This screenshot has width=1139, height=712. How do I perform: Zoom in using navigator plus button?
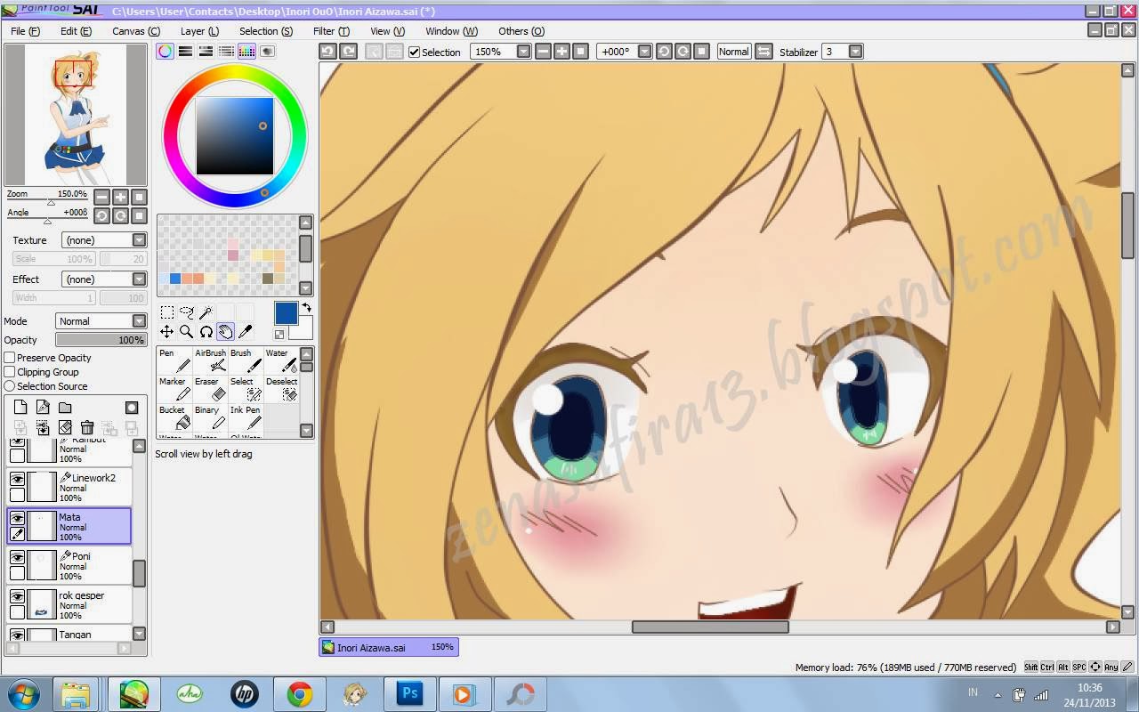click(120, 197)
